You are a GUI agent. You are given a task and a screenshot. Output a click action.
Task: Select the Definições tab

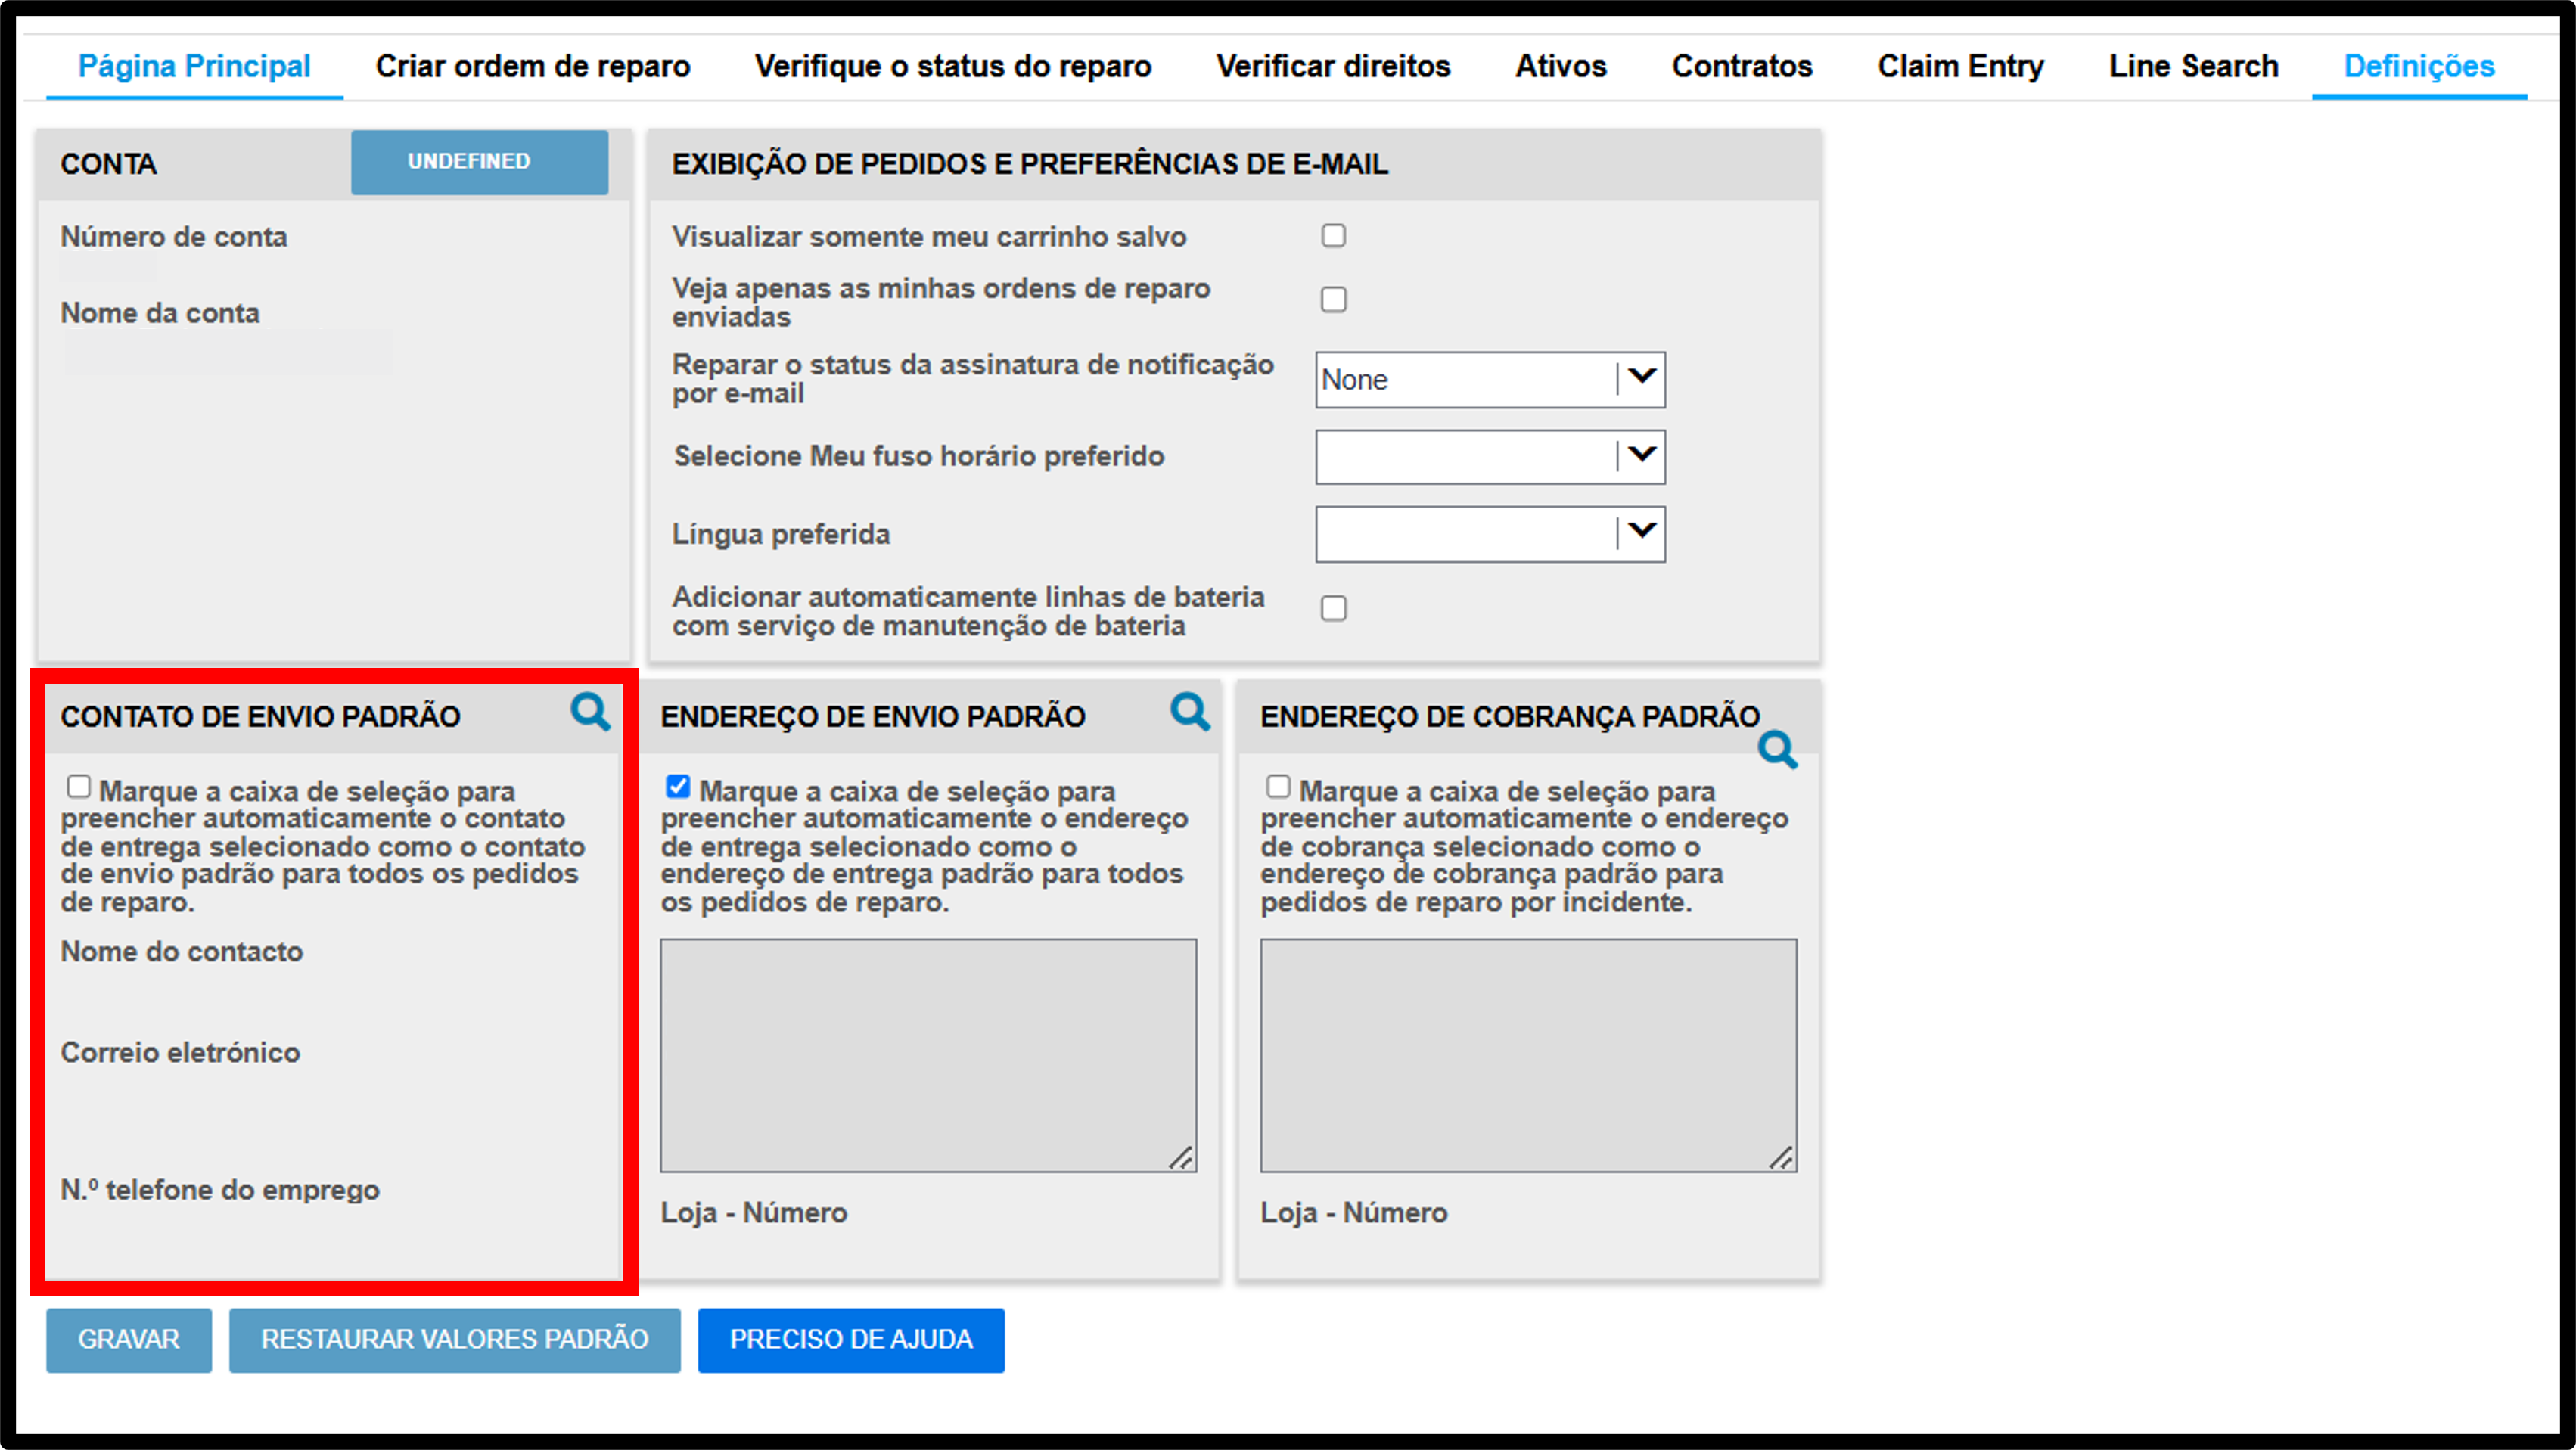click(2419, 66)
